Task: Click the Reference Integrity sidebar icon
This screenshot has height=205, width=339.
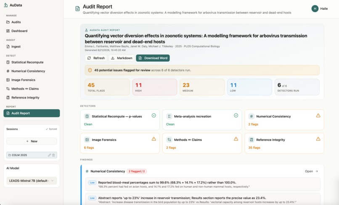Action: point(8,97)
